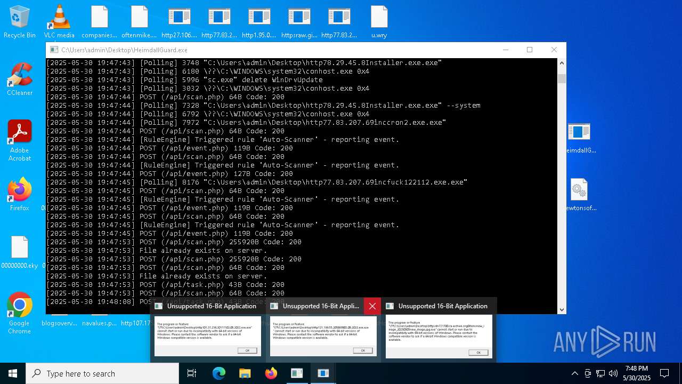Launch Firefox from the desktop shortcut

click(x=20, y=195)
